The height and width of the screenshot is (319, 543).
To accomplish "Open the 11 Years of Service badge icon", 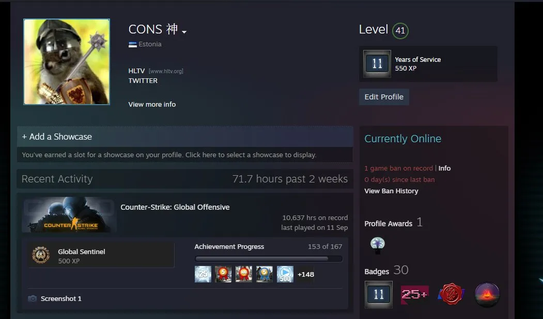I will point(377,63).
